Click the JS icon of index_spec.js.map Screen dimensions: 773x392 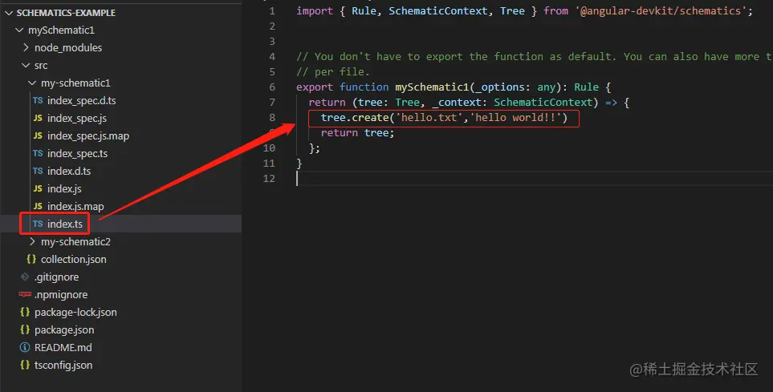click(x=38, y=136)
